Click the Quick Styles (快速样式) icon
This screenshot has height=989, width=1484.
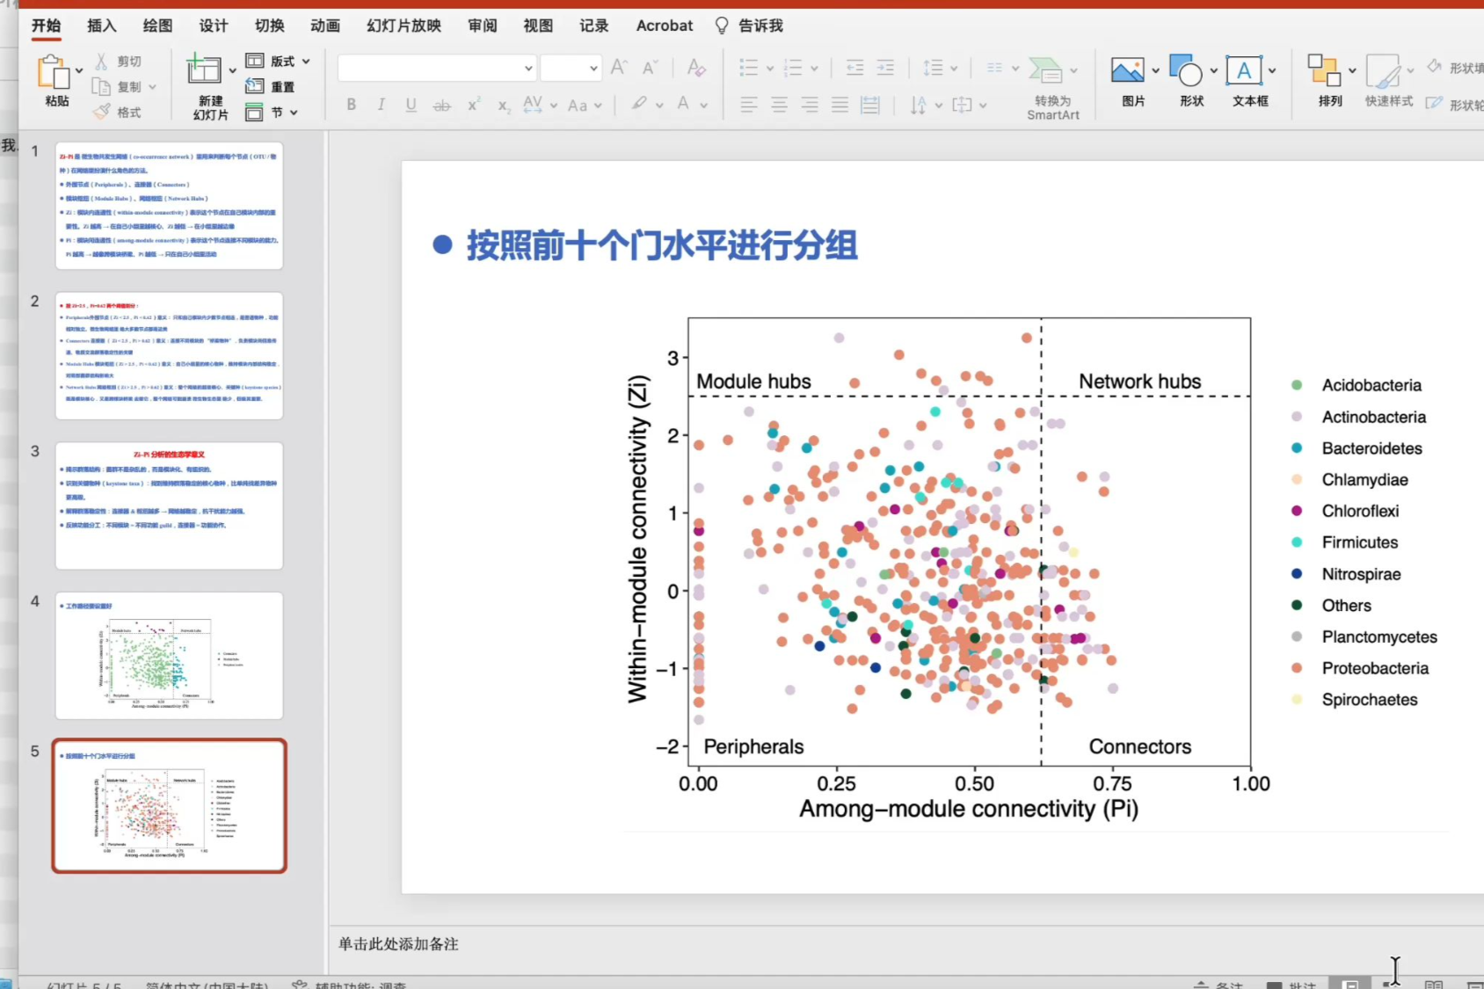point(1383,70)
